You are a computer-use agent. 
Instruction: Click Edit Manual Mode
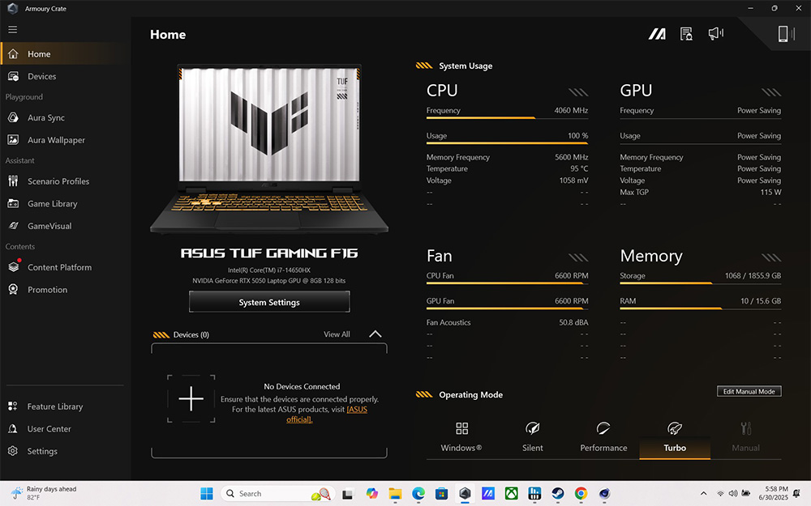click(x=749, y=391)
